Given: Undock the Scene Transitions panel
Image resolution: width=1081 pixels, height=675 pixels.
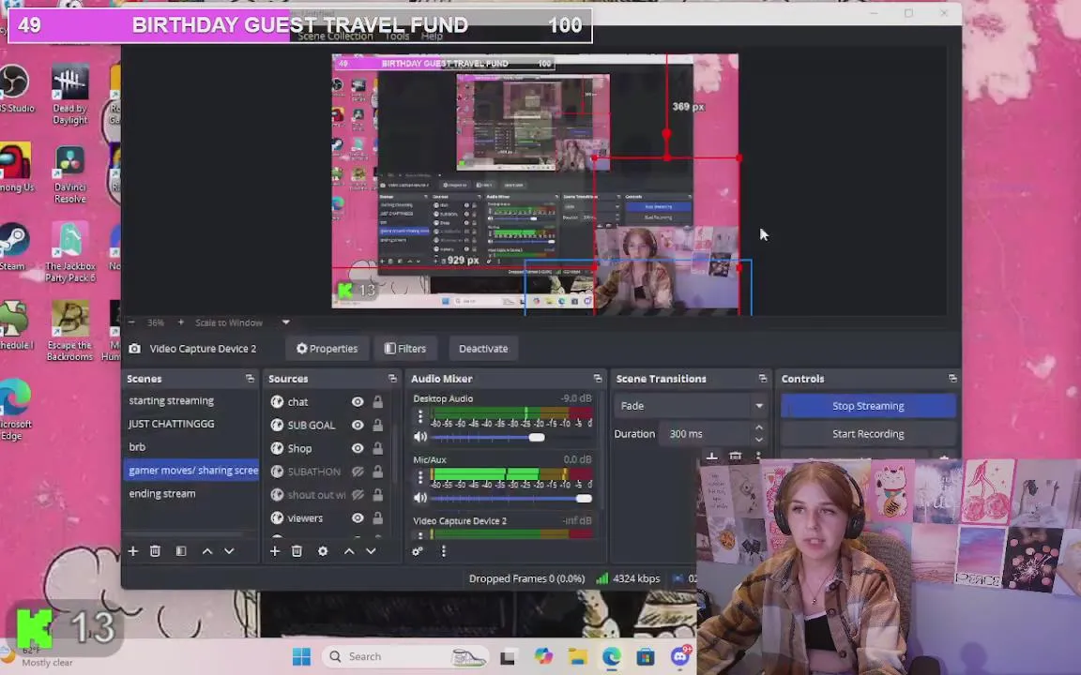Looking at the screenshot, I should click(763, 378).
